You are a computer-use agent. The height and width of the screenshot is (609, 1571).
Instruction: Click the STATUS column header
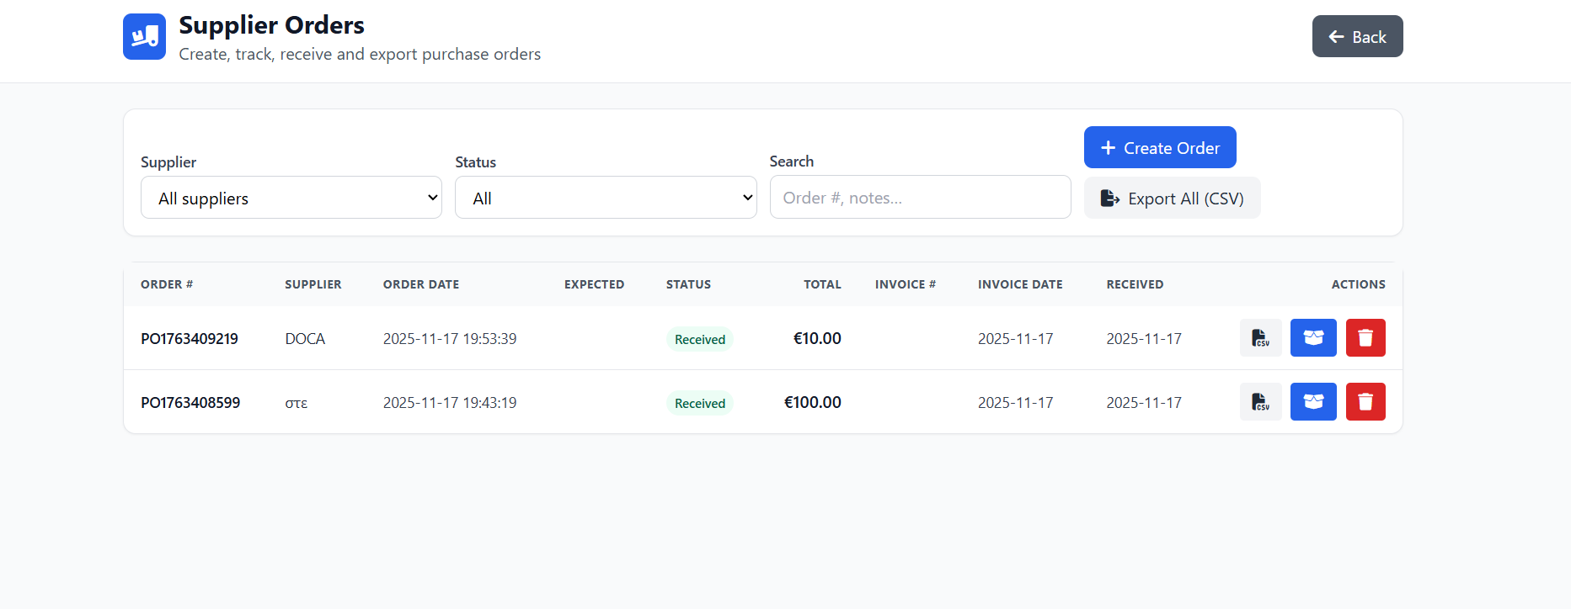pyautogui.click(x=688, y=284)
